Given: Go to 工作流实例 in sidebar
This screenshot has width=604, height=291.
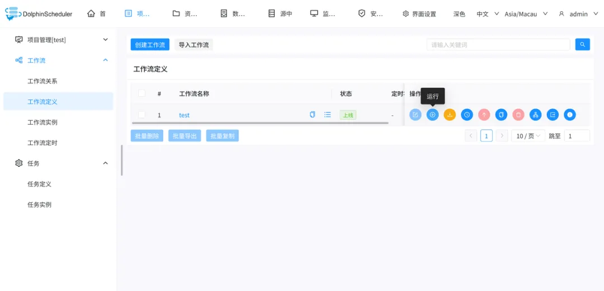Looking at the screenshot, I should [x=43, y=122].
